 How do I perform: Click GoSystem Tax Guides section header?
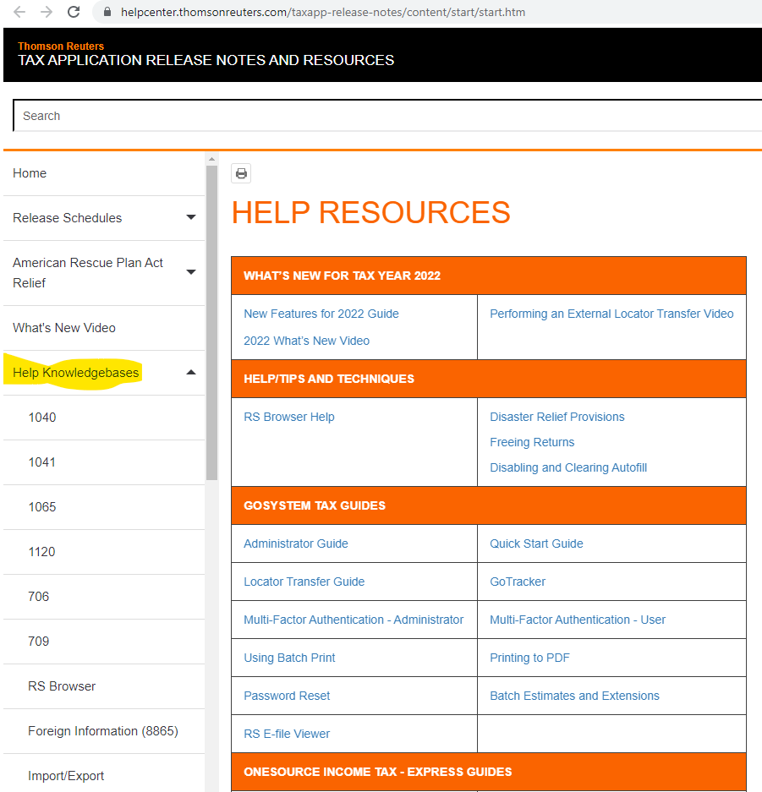315,505
